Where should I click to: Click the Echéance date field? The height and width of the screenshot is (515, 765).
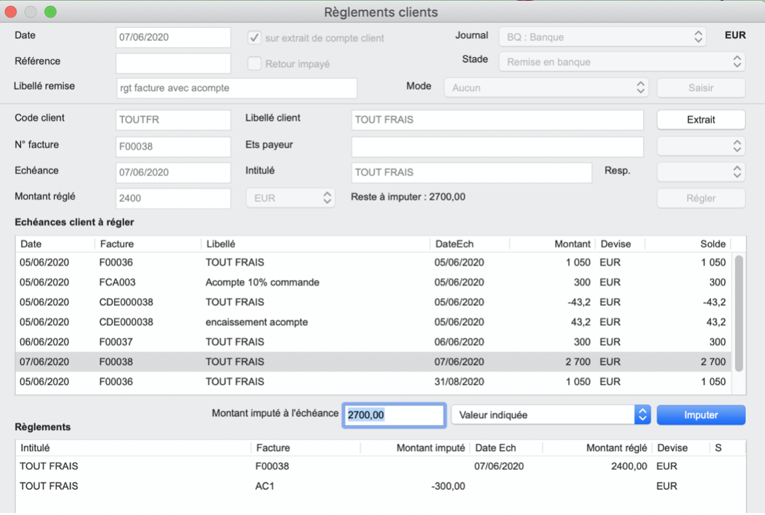point(173,173)
